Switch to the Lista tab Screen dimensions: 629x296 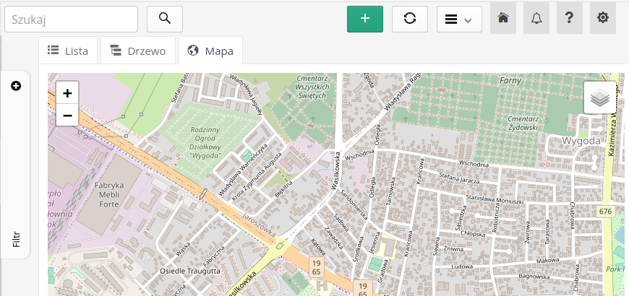pos(68,51)
